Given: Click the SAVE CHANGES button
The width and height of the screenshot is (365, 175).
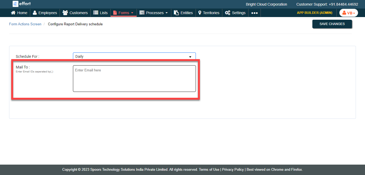Looking at the screenshot, I should [332, 24].
